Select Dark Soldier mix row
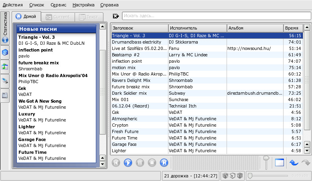Screen dimensions: 312x181 coord(207,93)
